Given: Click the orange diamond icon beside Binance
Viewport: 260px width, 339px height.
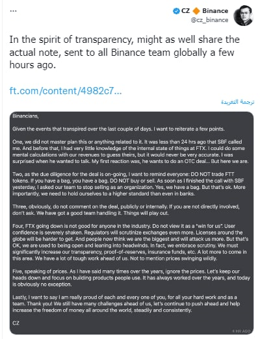Looking at the screenshot, I should (196, 11).
